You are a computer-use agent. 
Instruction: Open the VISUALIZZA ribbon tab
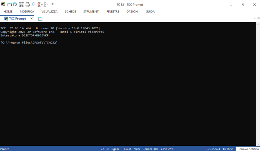click(49, 12)
